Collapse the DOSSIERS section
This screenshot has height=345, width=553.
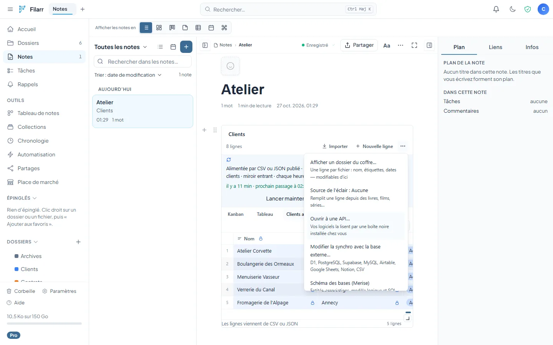pyautogui.click(x=22, y=242)
